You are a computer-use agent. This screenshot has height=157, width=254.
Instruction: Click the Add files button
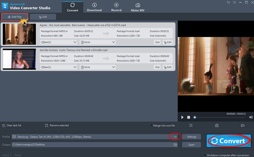[x=15, y=17]
